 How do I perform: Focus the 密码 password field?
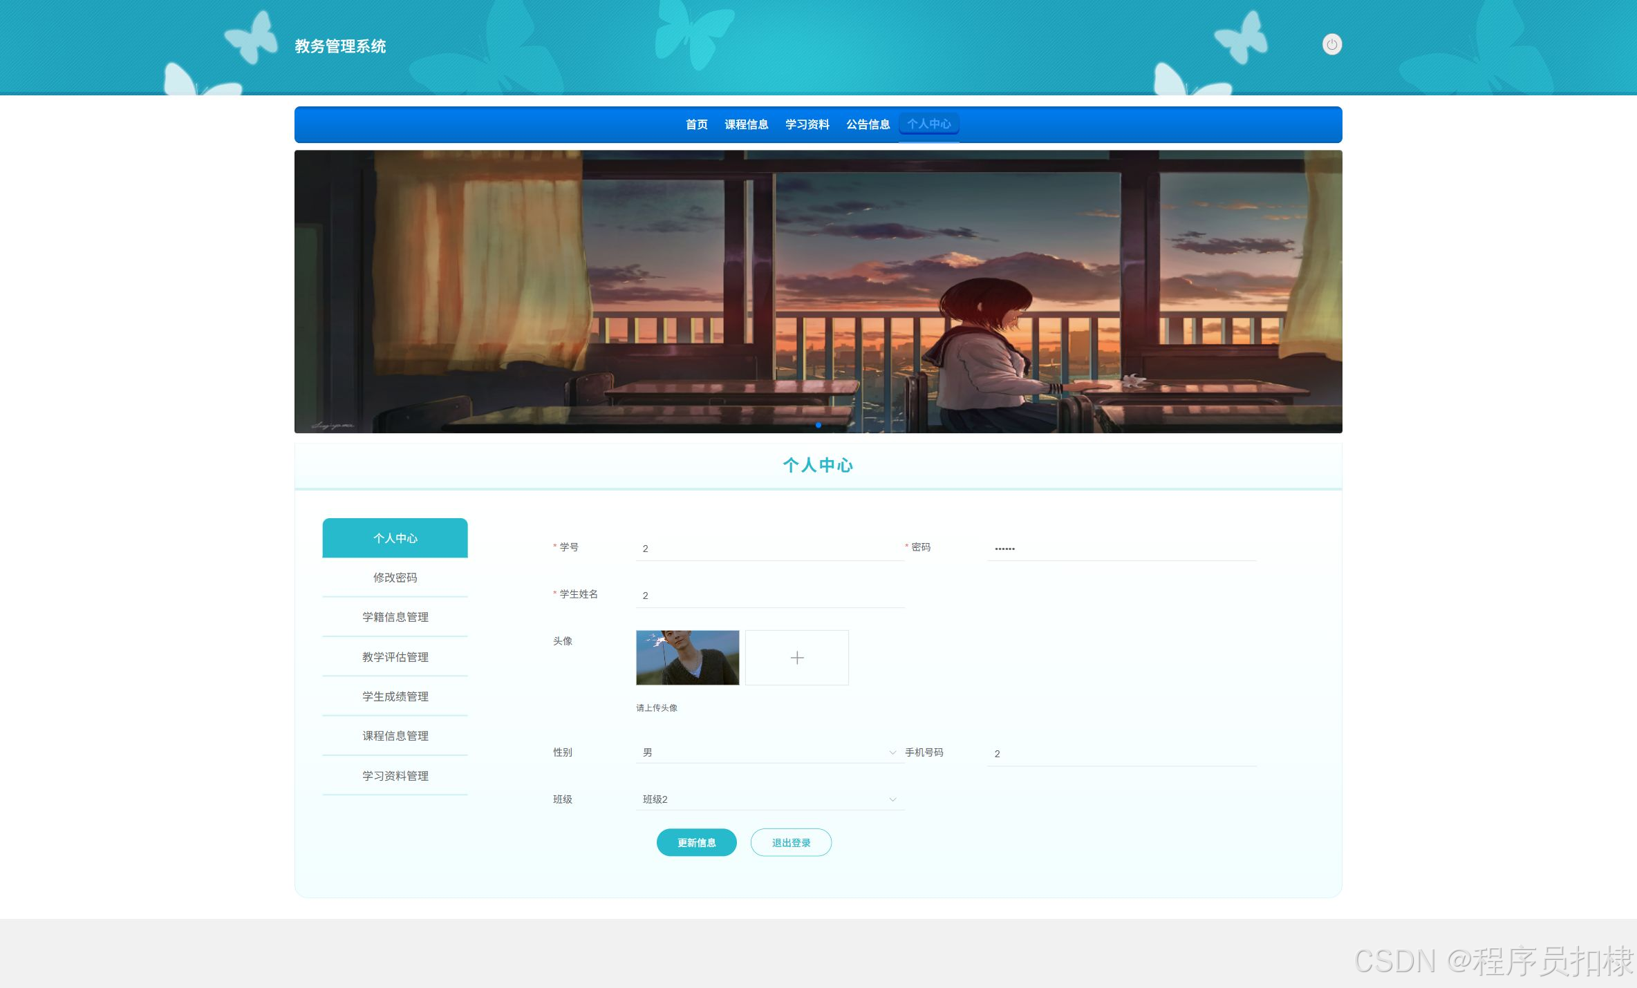coord(1121,549)
